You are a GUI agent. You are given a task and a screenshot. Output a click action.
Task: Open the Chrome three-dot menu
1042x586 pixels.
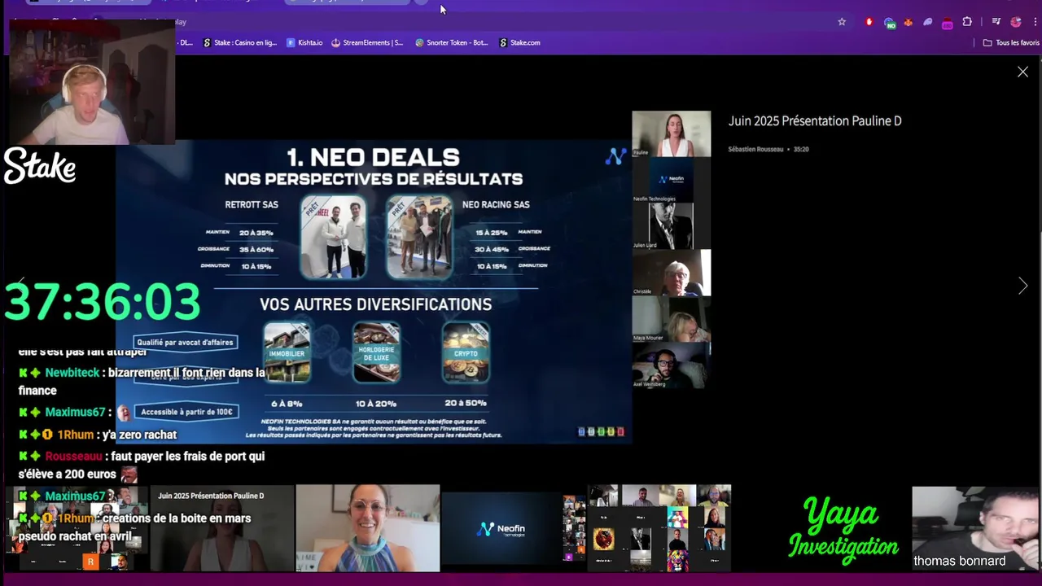[x=1035, y=22]
